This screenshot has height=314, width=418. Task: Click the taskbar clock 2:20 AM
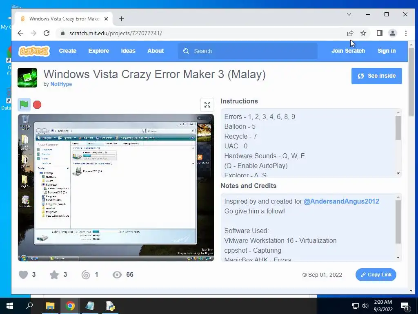(383, 302)
